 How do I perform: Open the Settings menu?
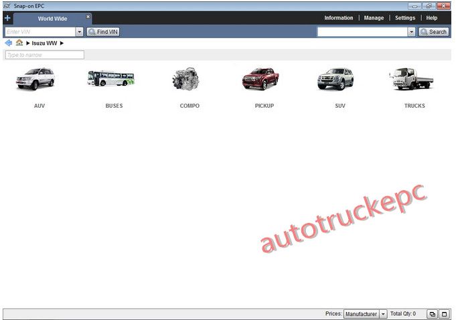coord(405,17)
